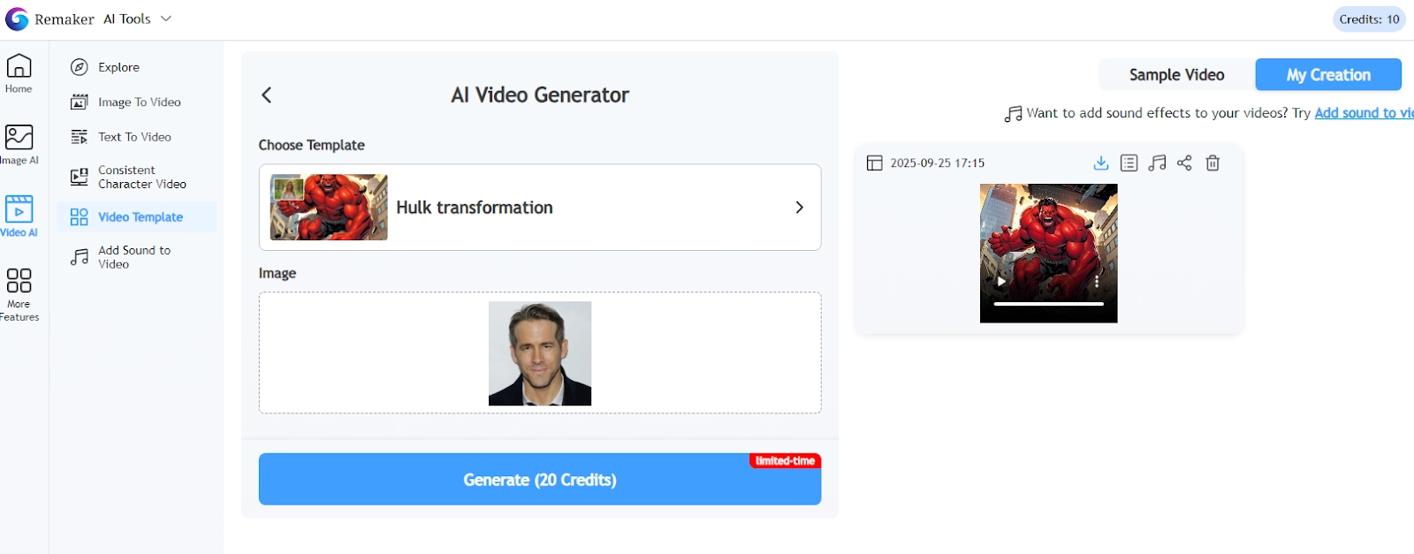Share the created video

(1184, 163)
